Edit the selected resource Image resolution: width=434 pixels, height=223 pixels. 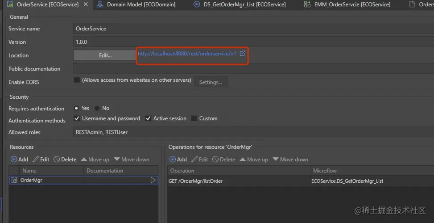(41, 160)
